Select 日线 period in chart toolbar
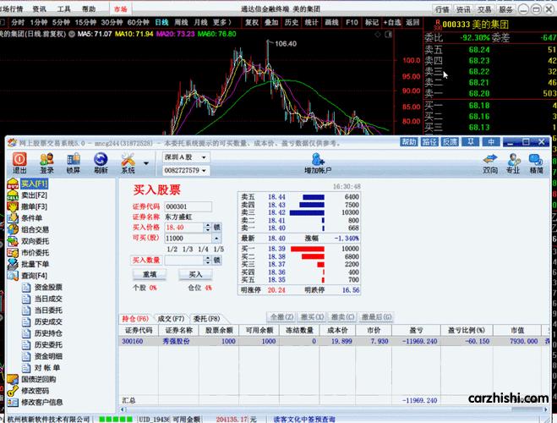557x423 pixels. click(161, 22)
